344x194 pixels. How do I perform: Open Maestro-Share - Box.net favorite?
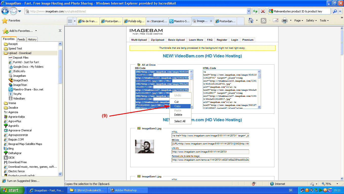pyautogui.click(x=28, y=89)
